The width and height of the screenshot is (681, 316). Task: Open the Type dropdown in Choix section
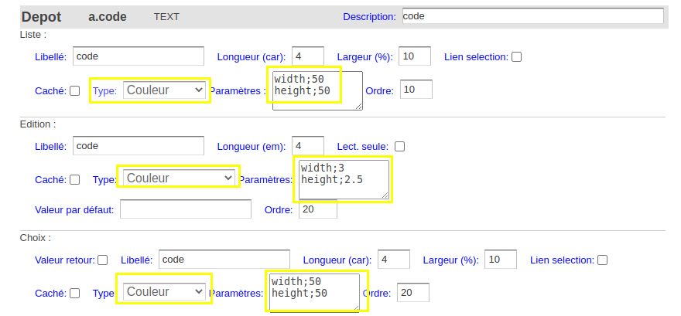(164, 292)
